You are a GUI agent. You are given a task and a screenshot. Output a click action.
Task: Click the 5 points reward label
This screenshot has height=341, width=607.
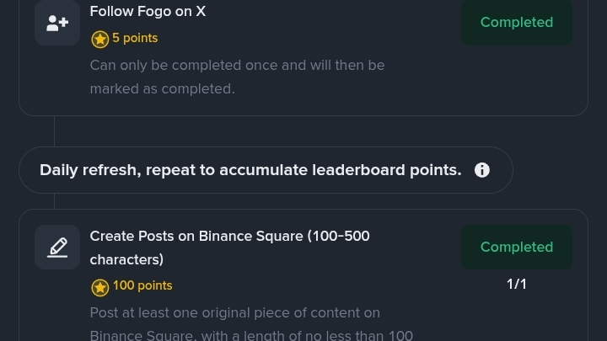pyautogui.click(x=135, y=39)
